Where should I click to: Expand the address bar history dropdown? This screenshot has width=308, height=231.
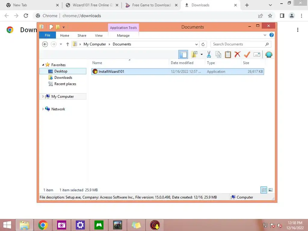tap(196, 45)
